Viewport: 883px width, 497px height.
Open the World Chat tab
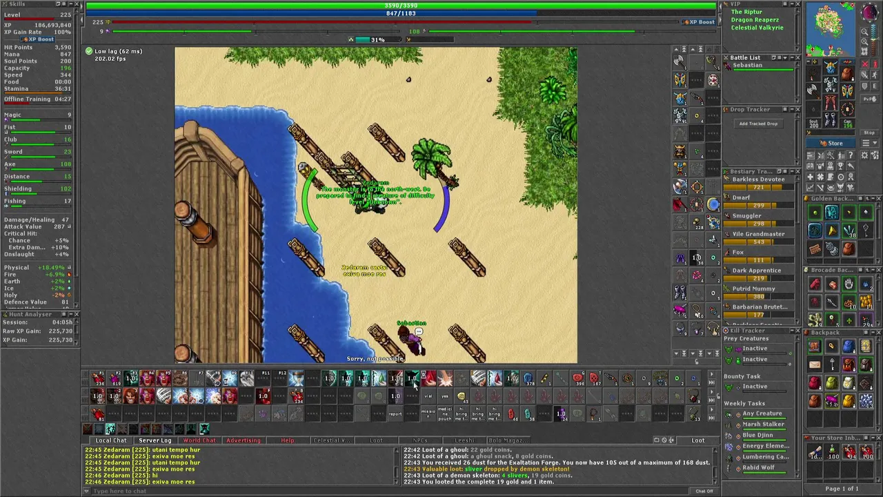[199, 440]
